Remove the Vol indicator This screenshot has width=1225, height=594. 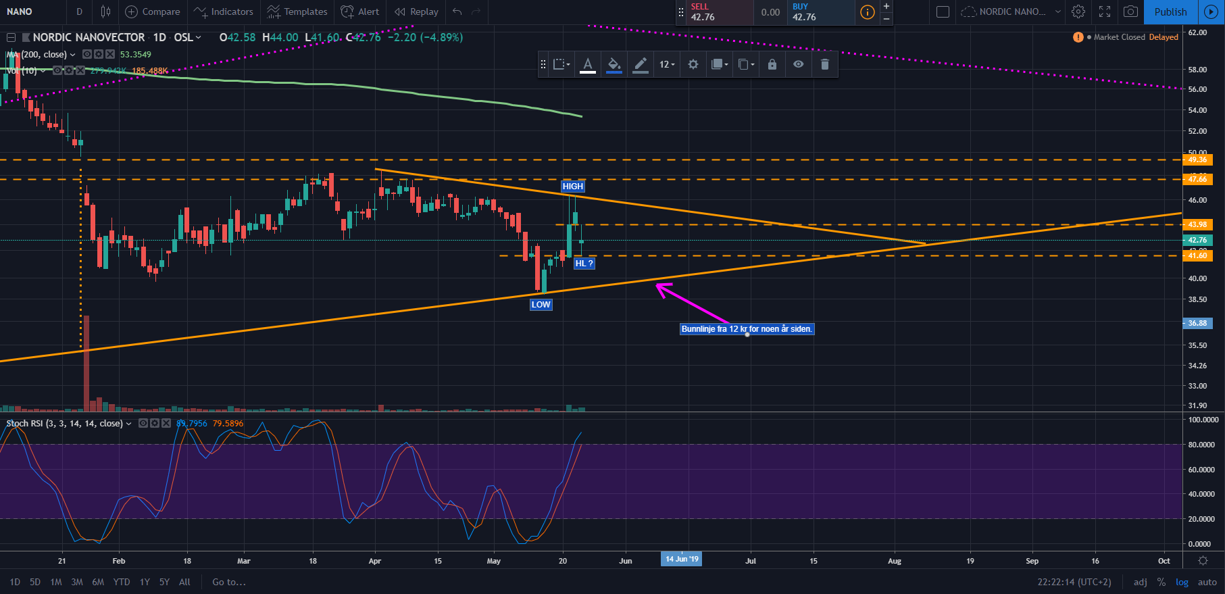pyautogui.click(x=80, y=70)
